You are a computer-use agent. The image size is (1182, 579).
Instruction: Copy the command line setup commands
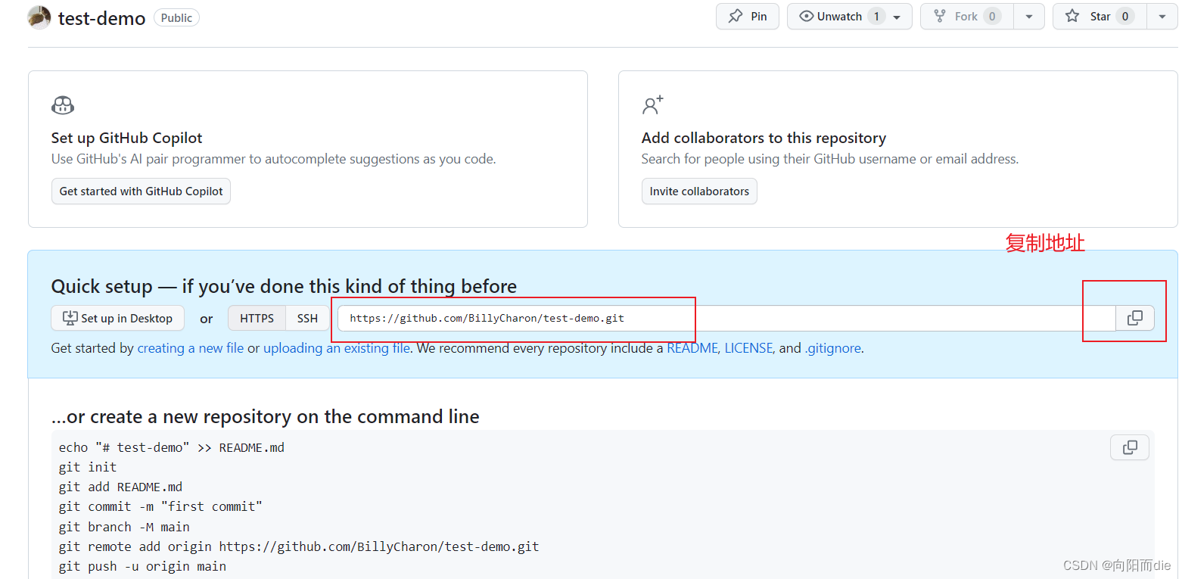(1130, 447)
